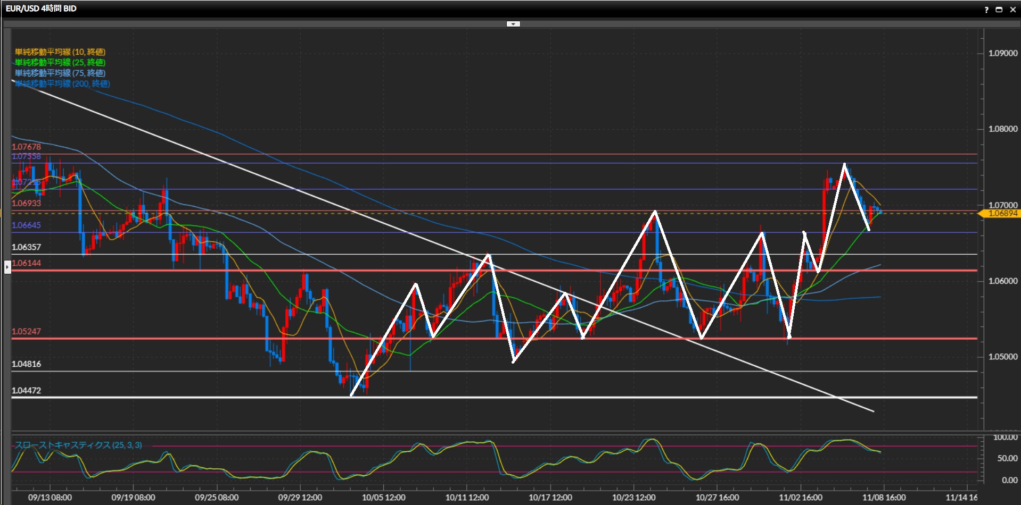Expand the top center dropdown arrow
Screen dimensions: 1021x505
coord(513,24)
